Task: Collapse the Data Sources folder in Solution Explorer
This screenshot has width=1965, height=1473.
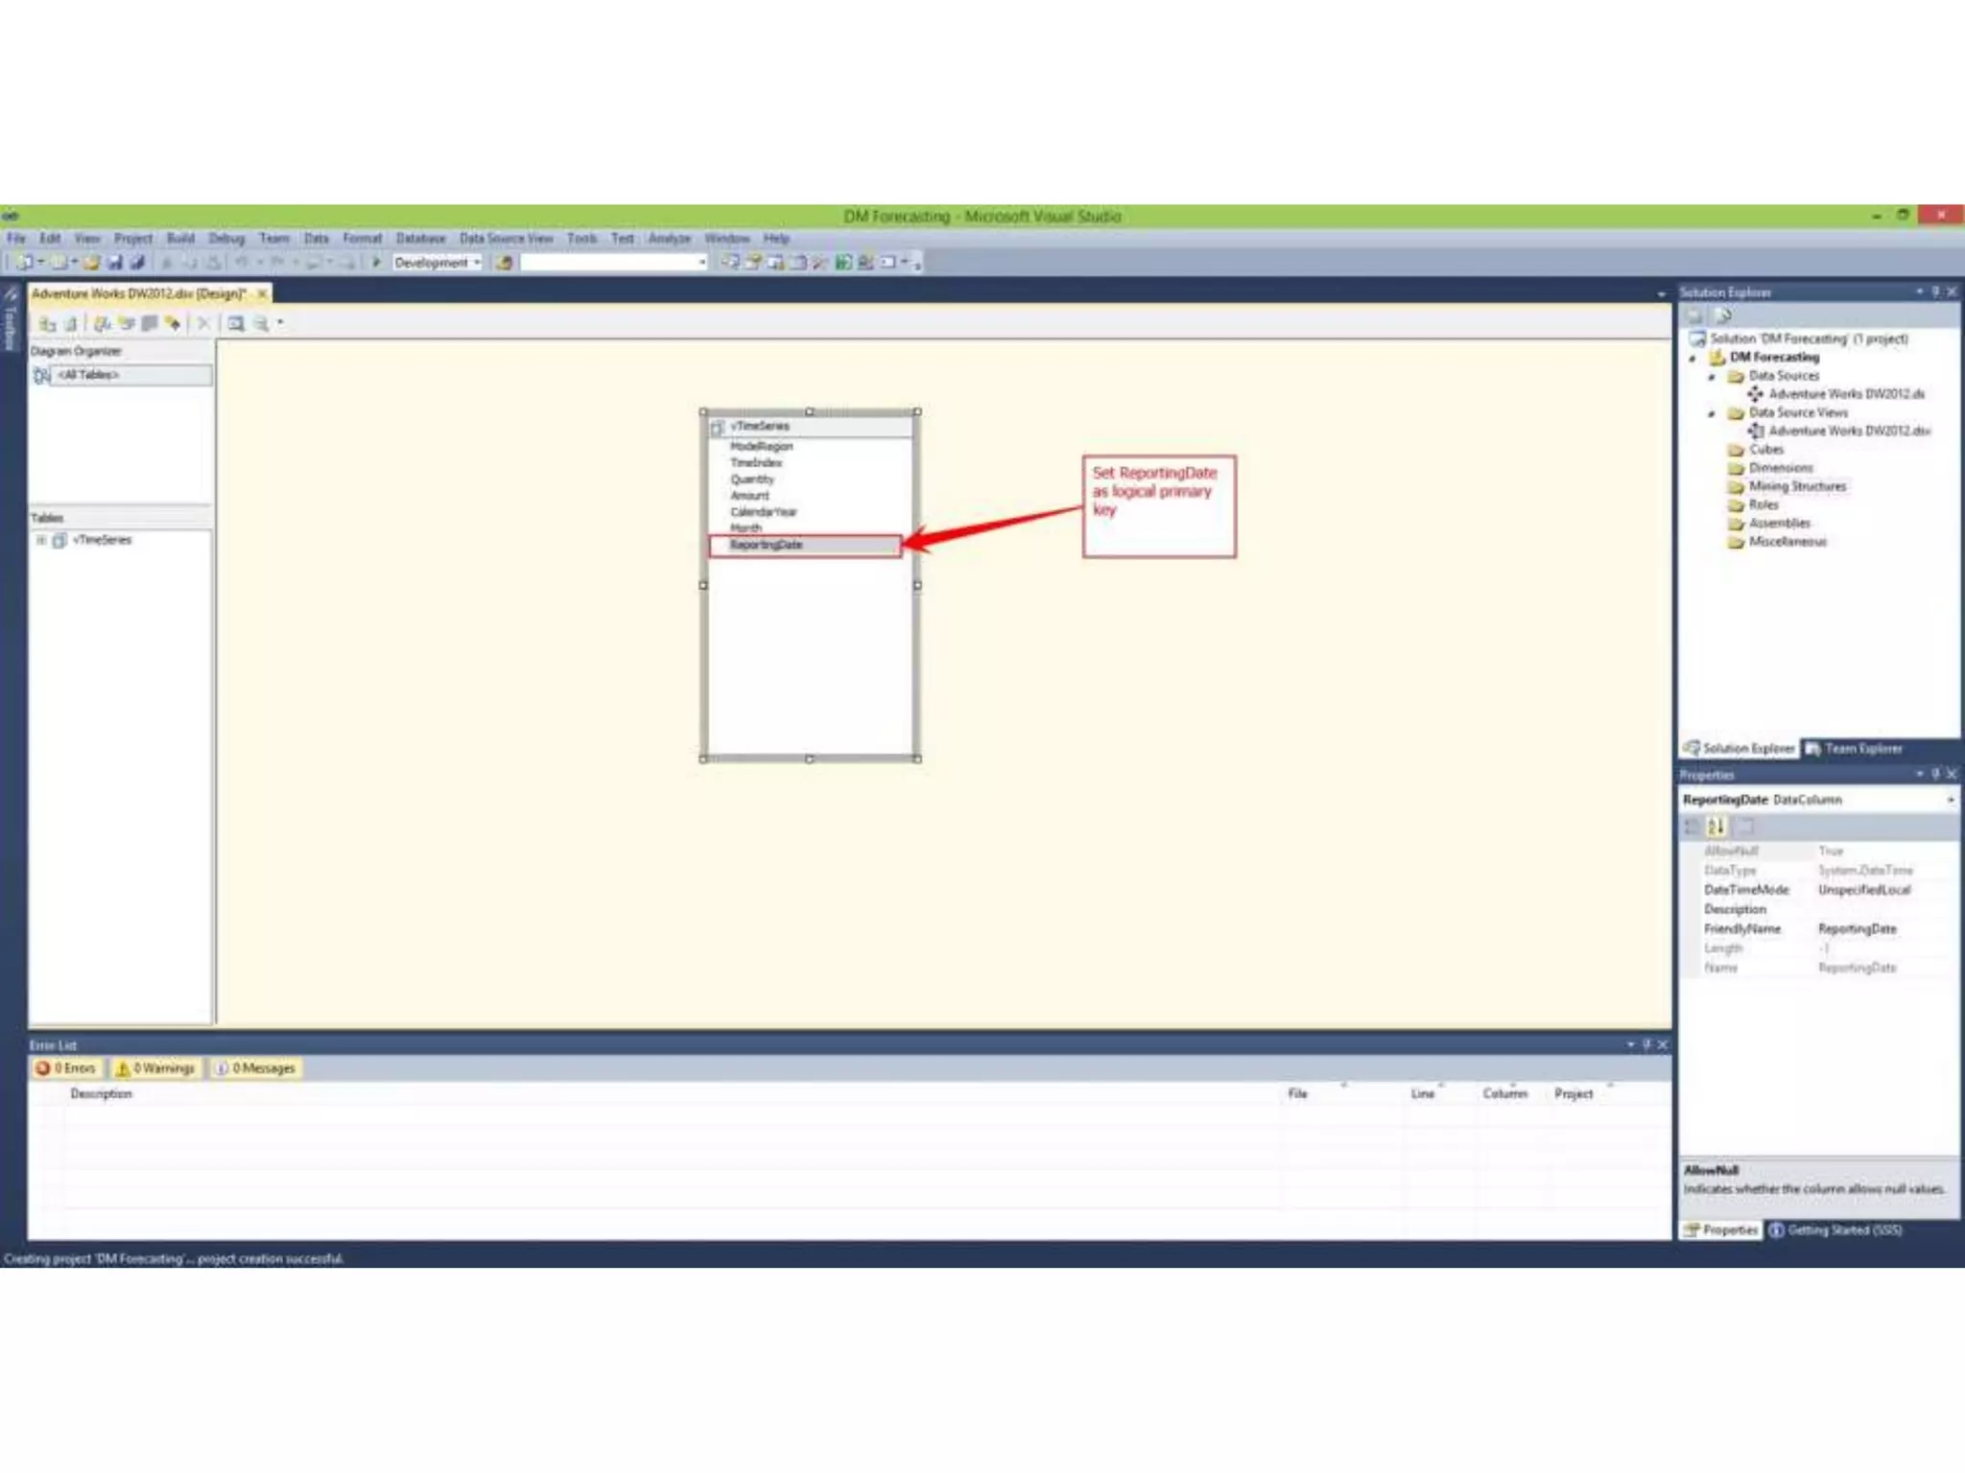Action: pyautogui.click(x=1712, y=377)
